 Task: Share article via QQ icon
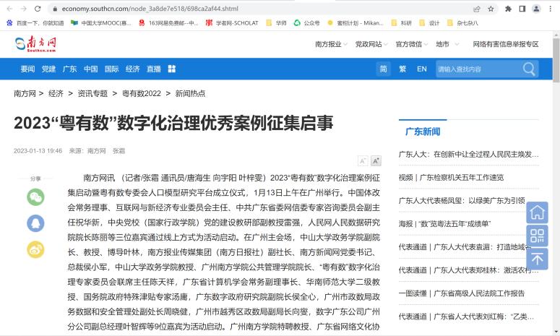point(35,223)
